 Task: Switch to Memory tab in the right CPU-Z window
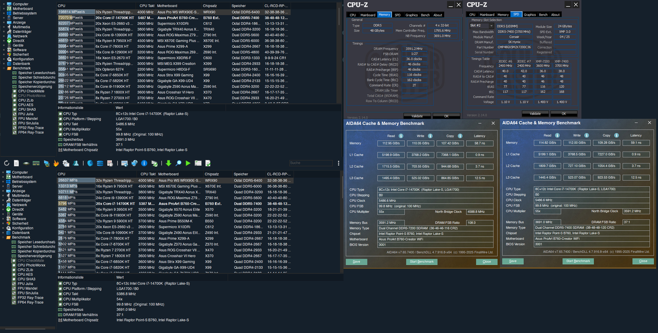click(502, 15)
